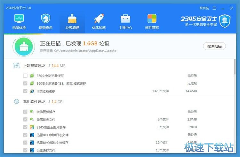The width and height of the screenshot is (240, 157).
Task: Click the large green broom scan icon
Action: point(24,47)
